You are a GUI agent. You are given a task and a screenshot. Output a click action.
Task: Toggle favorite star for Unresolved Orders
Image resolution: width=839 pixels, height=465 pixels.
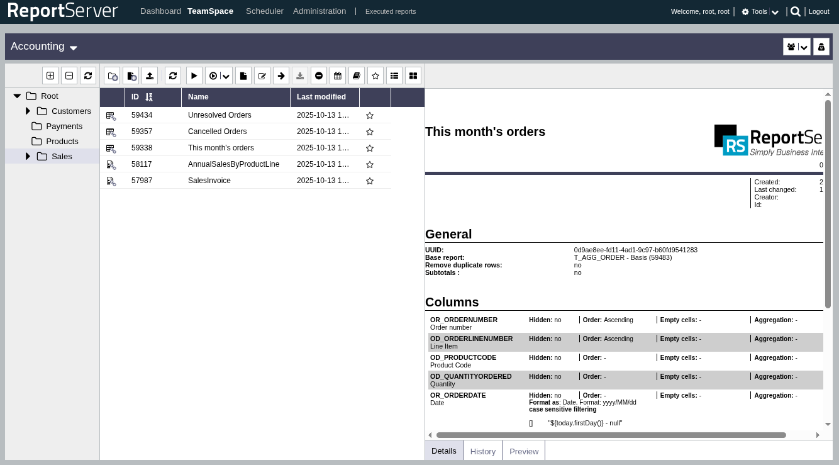pyautogui.click(x=370, y=116)
